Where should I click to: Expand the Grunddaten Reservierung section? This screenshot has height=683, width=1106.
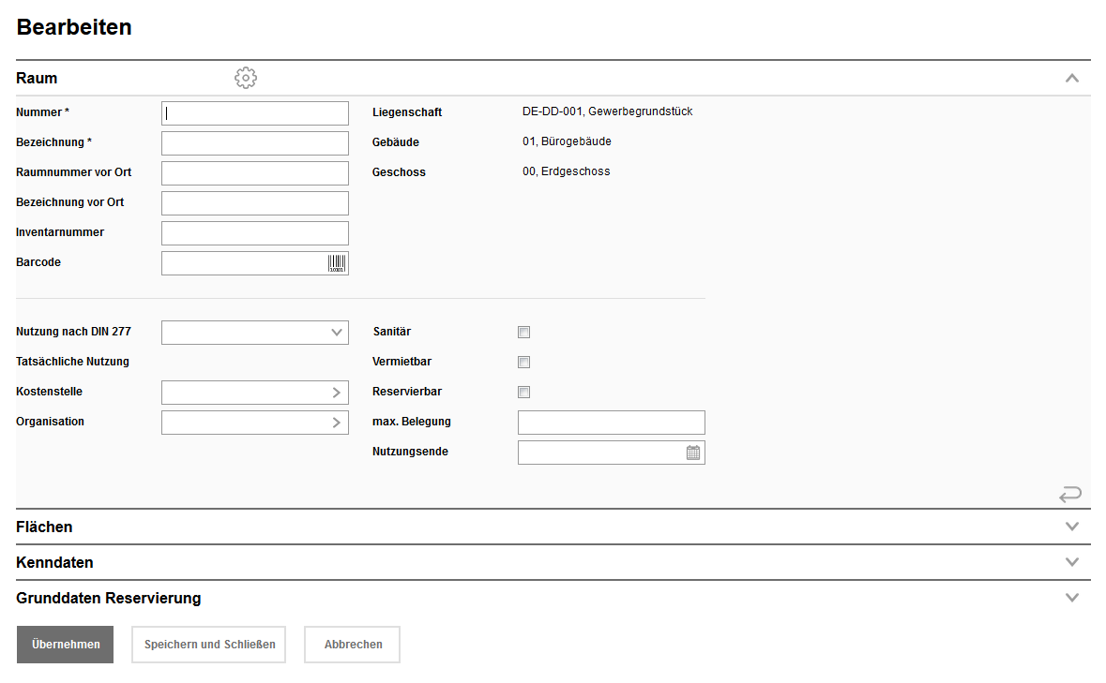pos(1072,598)
